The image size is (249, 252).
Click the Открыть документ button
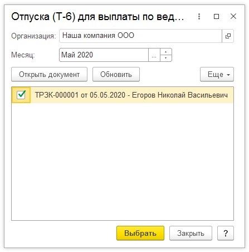coord(49,74)
